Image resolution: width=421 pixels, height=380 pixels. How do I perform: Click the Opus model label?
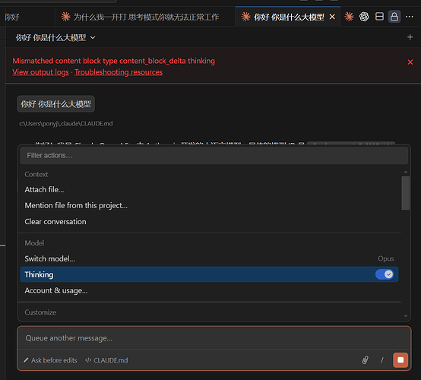click(386, 258)
